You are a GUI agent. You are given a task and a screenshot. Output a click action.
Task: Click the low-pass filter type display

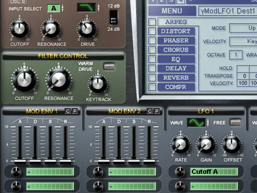[86, 7]
